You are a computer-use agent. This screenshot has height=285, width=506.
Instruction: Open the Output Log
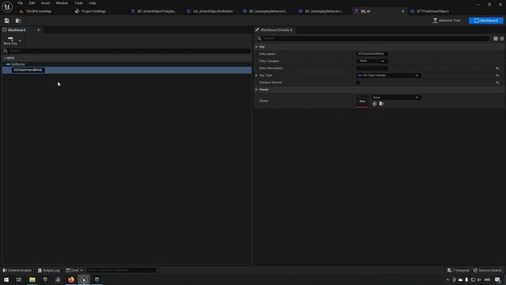(49, 270)
